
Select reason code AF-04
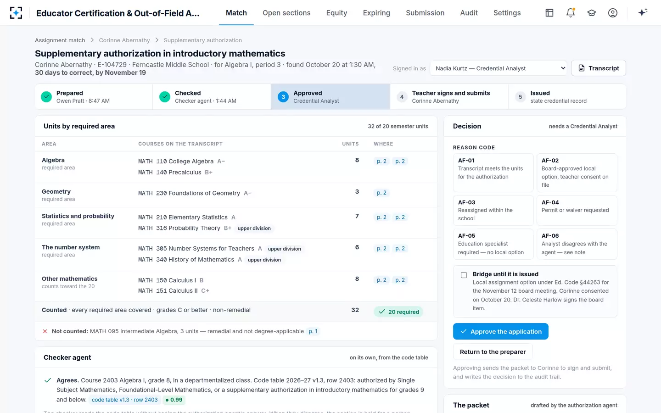click(x=577, y=210)
